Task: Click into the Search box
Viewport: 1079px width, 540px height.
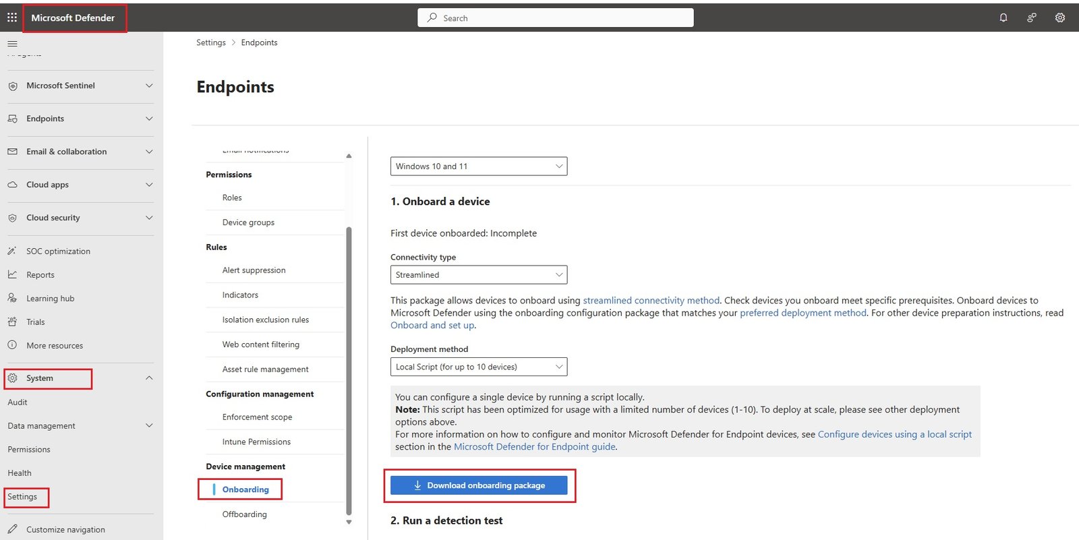Action: point(556,18)
